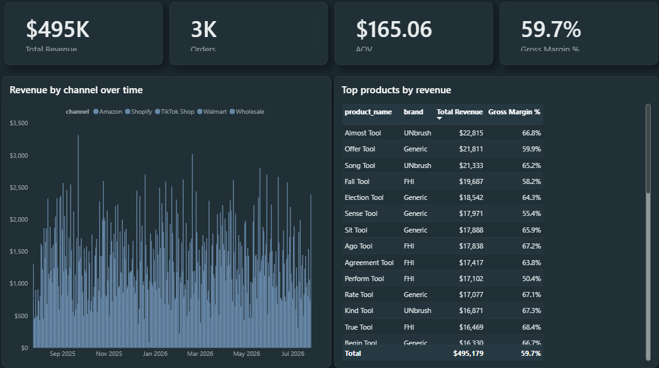The image size is (659, 368).
Task: Click the 59.7% Gross Margin card
Action: pos(579,34)
